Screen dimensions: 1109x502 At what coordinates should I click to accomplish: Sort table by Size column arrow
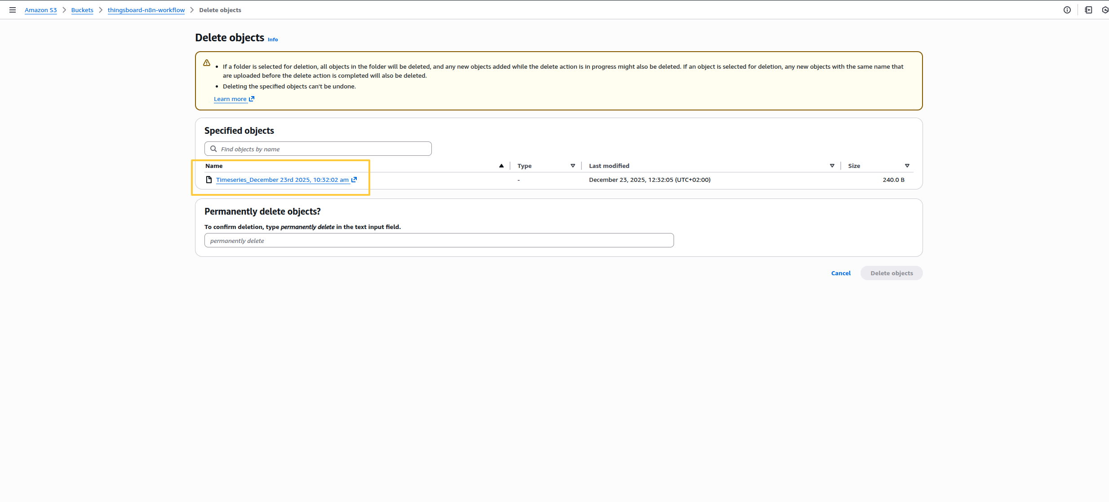tap(907, 166)
